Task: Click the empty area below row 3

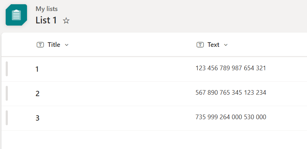Action: [154, 140]
